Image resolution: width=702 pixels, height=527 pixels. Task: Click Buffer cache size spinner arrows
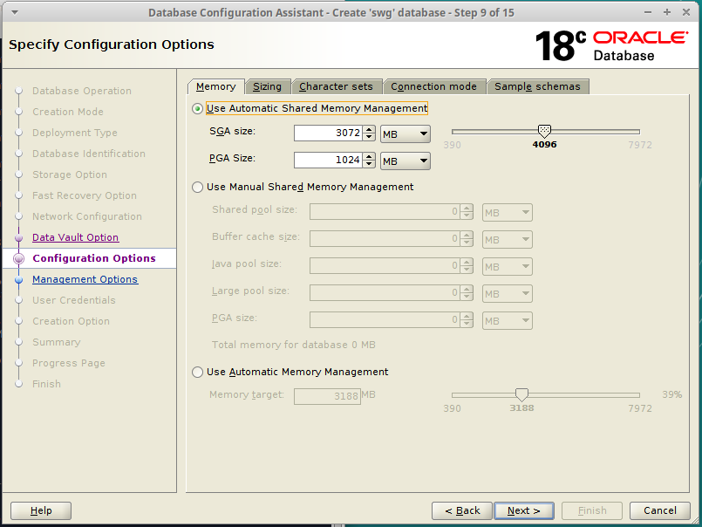pos(467,239)
